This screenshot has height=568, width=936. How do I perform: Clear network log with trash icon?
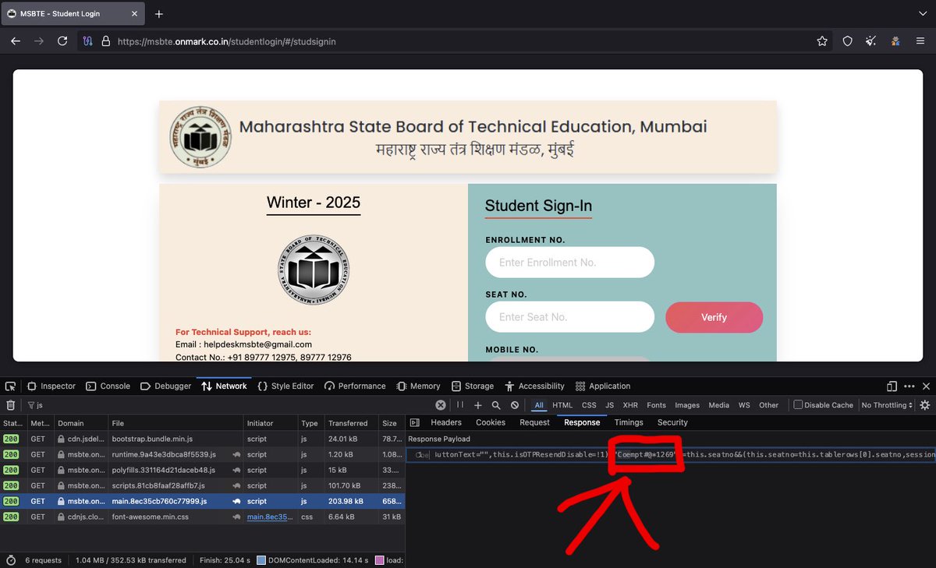pyautogui.click(x=10, y=405)
